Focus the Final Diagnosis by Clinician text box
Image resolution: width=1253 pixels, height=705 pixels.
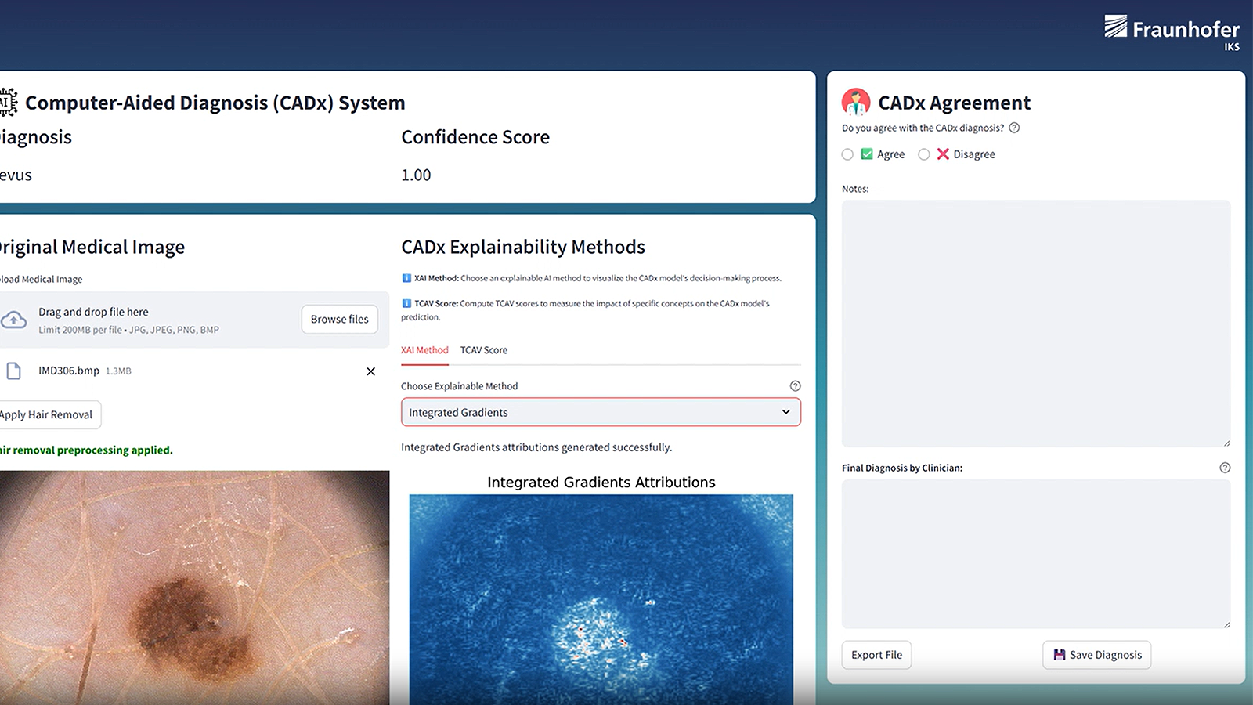click(x=1036, y=554)
